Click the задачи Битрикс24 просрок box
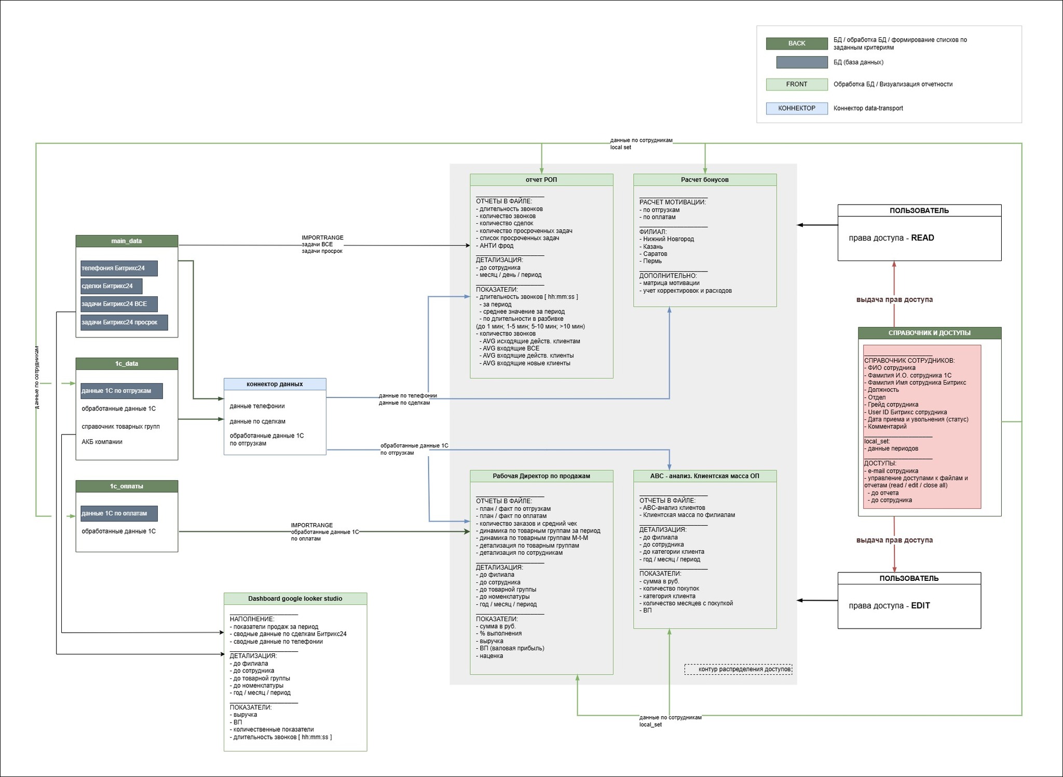The width and height of the screenshot is (1063, 777). pyautogui.click(x=124, y=322)
